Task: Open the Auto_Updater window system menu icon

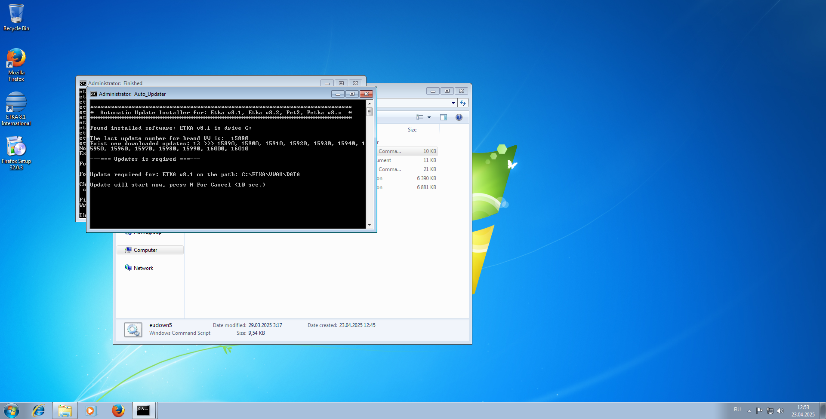Action: [93, 94]
